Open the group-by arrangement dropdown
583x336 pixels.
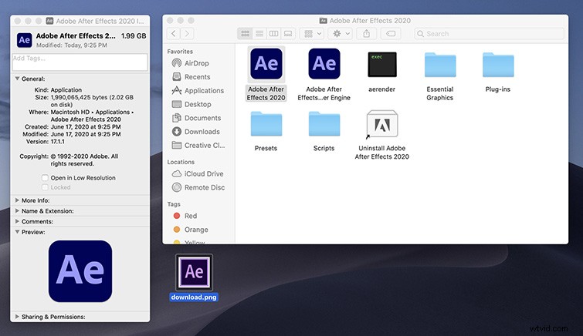click(312, 34)
